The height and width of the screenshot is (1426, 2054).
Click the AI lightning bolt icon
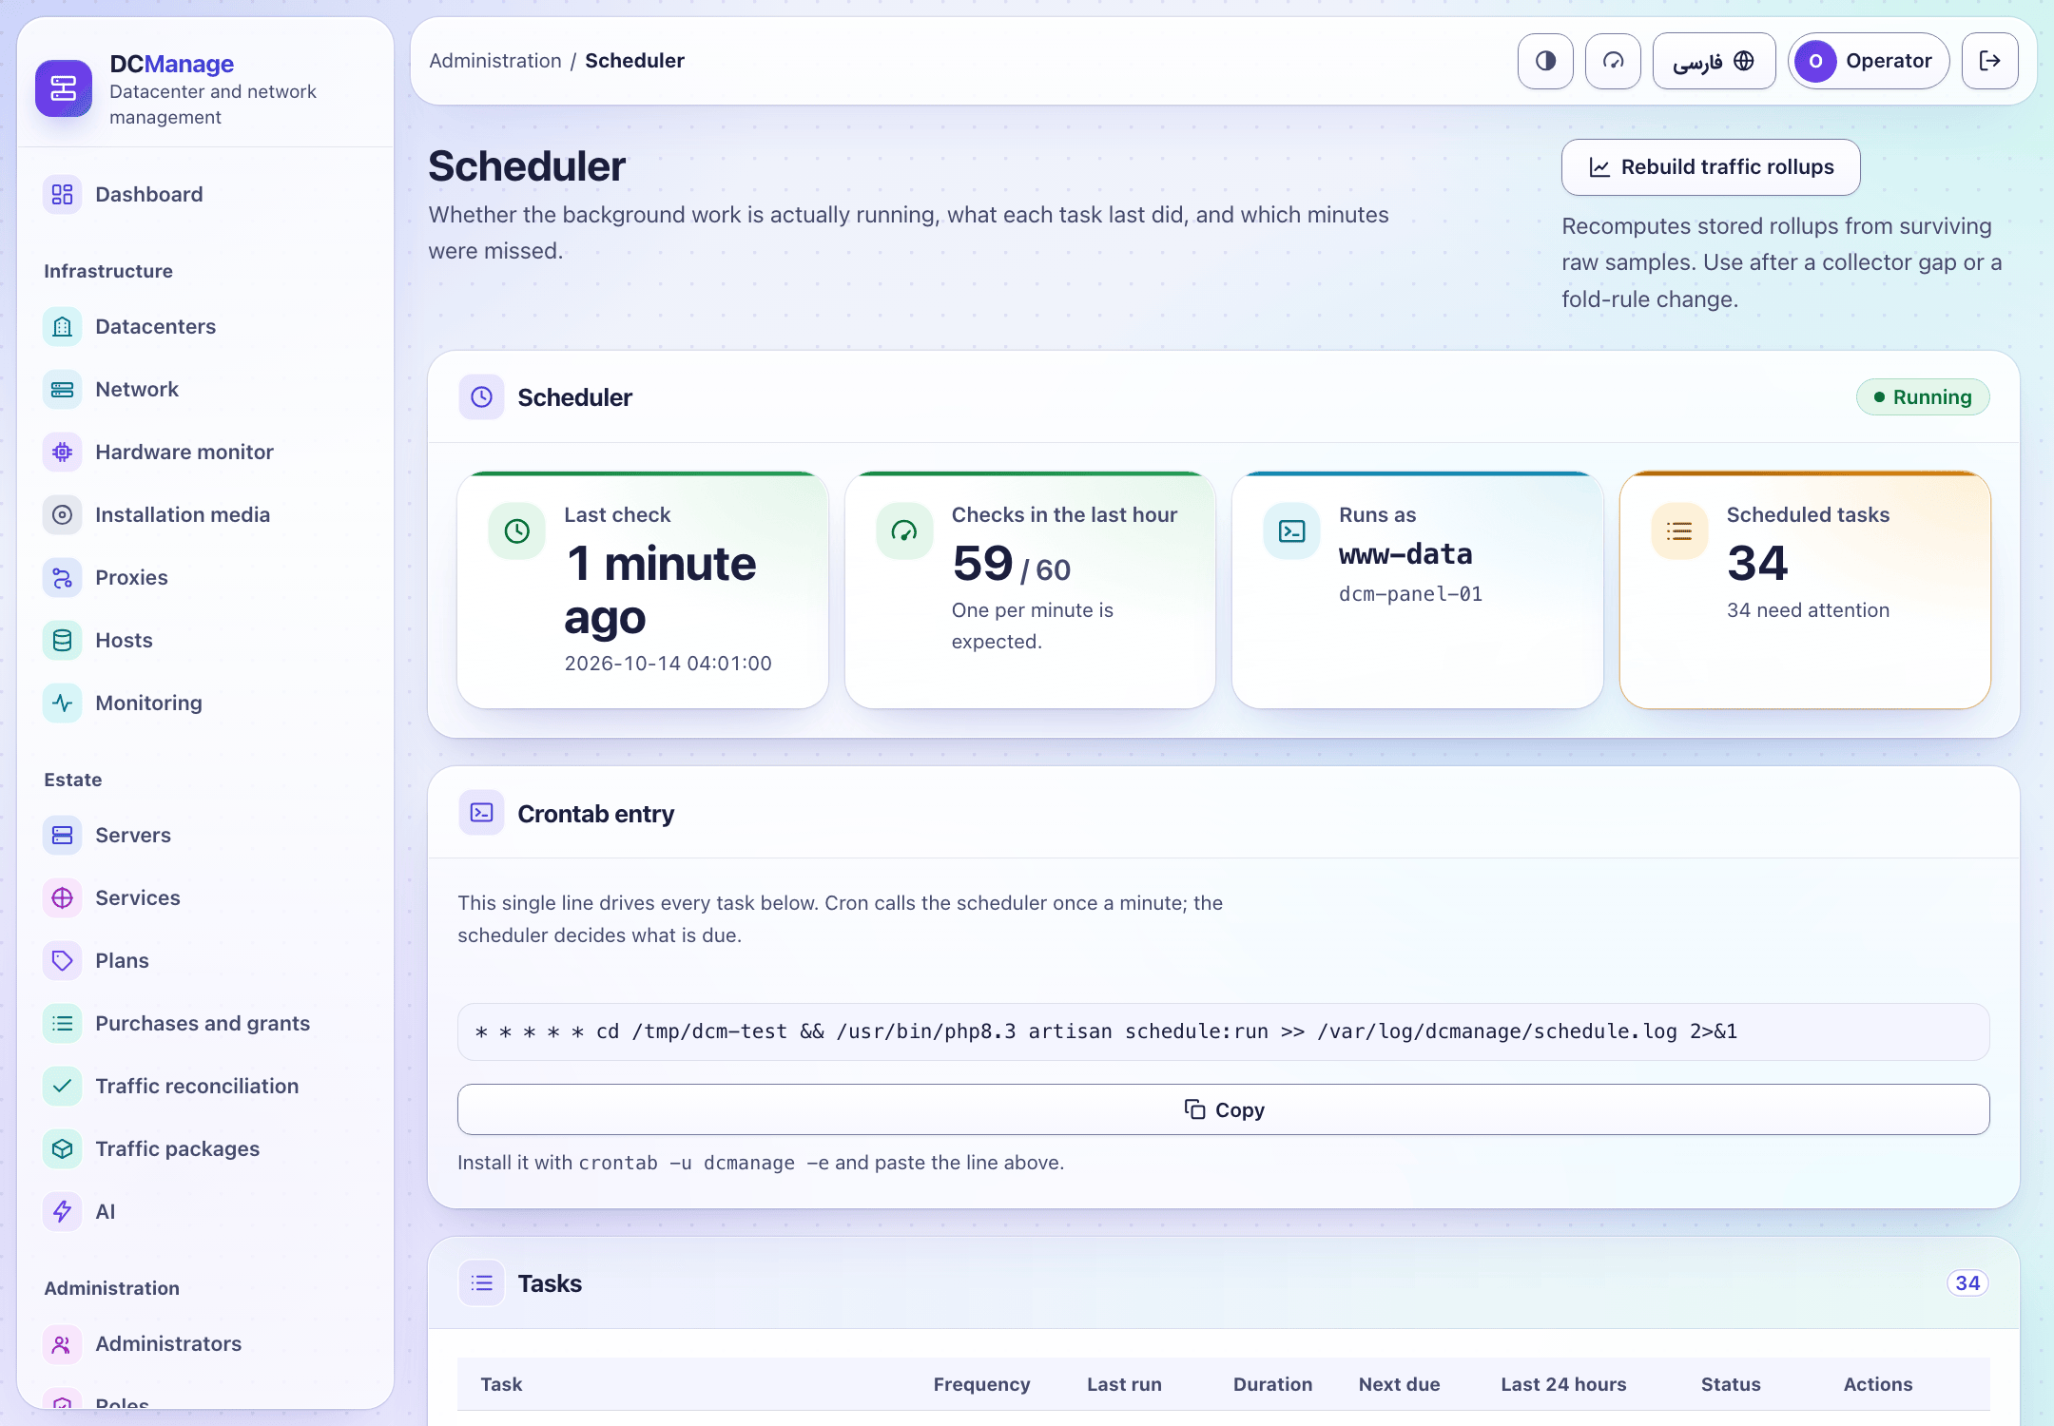point(62,1211)
